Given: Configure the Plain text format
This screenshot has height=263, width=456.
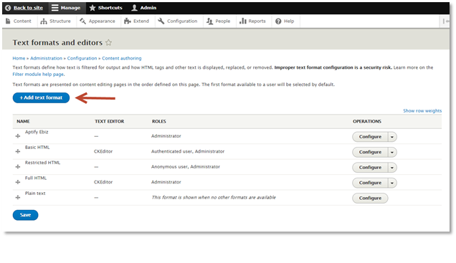Looking at the screenshot, I should [370, 199].
